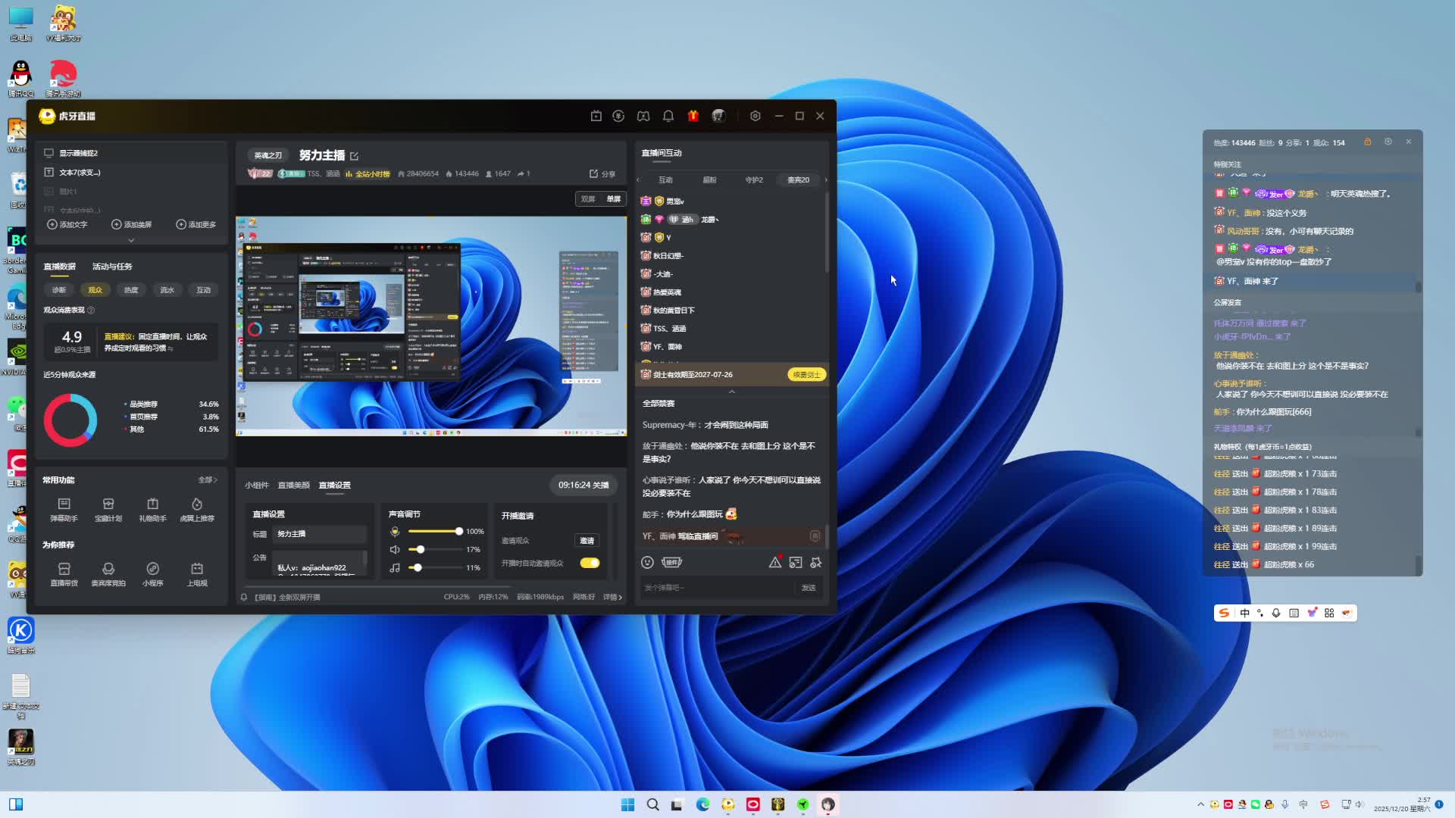Switch preview to 双屏 mode

point(588,199)
